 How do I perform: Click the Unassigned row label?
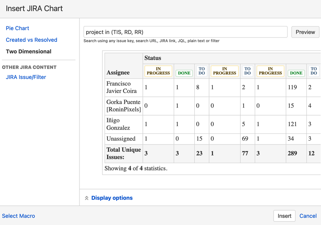(121, 139)
